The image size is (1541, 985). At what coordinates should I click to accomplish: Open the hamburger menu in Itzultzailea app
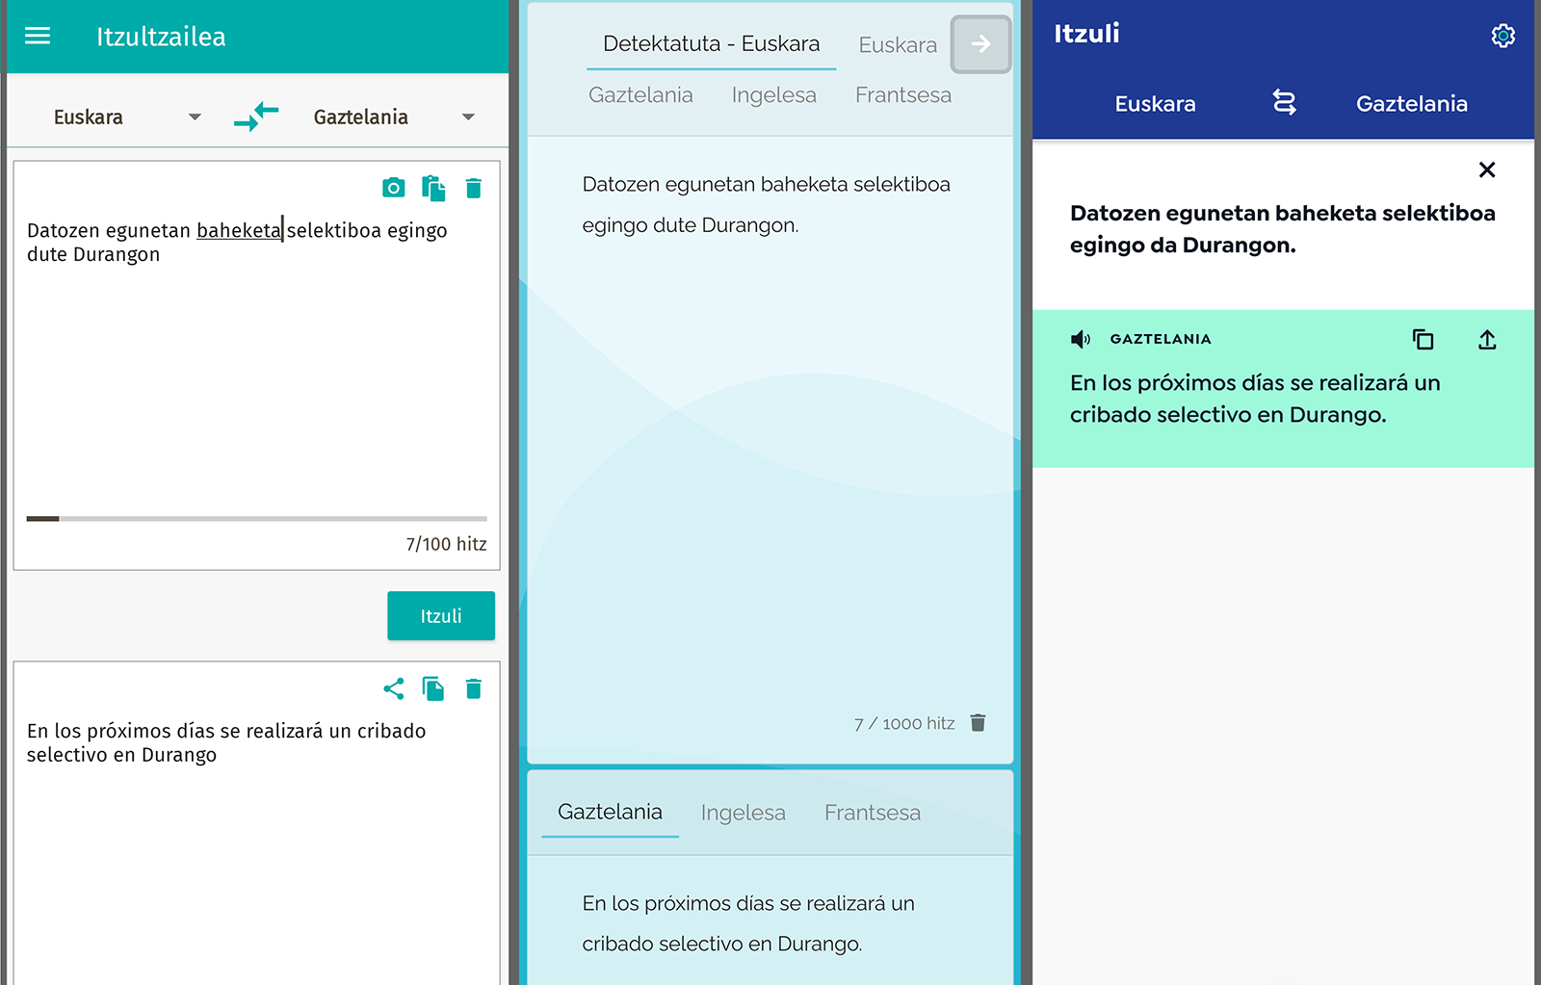click(x=38, y=36)
